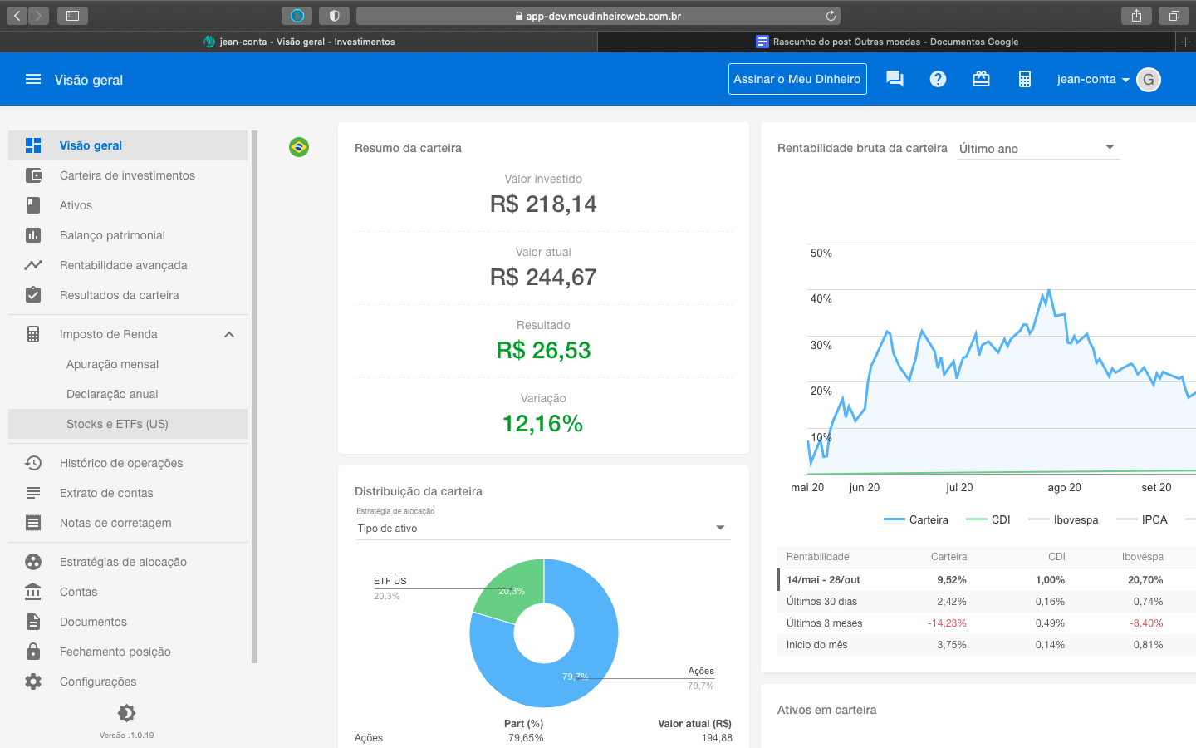Open the help question mark icon

pos(938,79)
